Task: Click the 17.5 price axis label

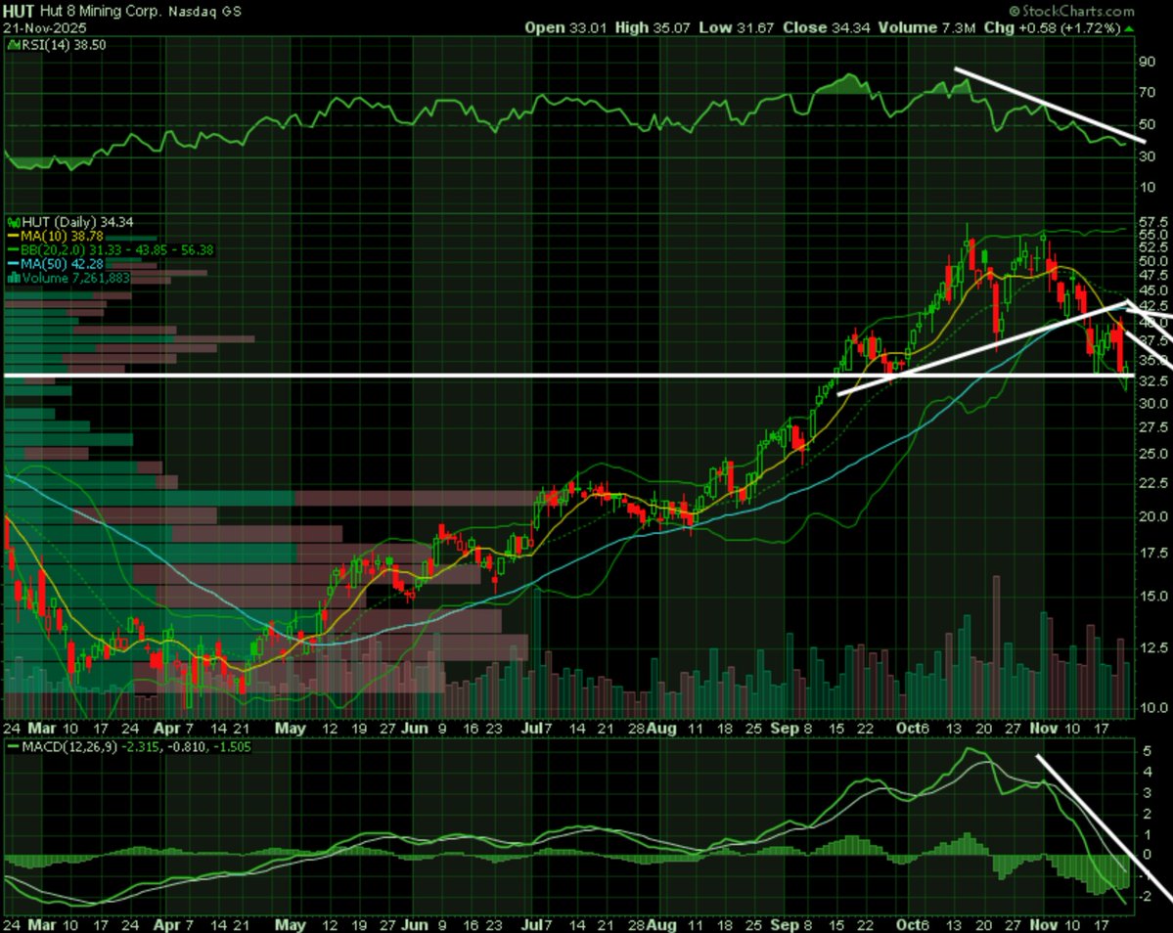Action: [1152, 553]
